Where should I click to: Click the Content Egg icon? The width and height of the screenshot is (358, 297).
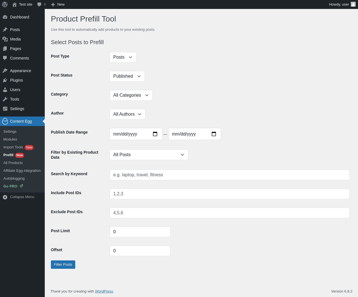(x=5, y=121)
